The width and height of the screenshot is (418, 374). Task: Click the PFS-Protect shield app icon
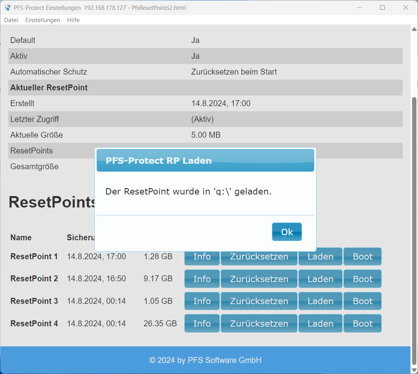point(7,7)
